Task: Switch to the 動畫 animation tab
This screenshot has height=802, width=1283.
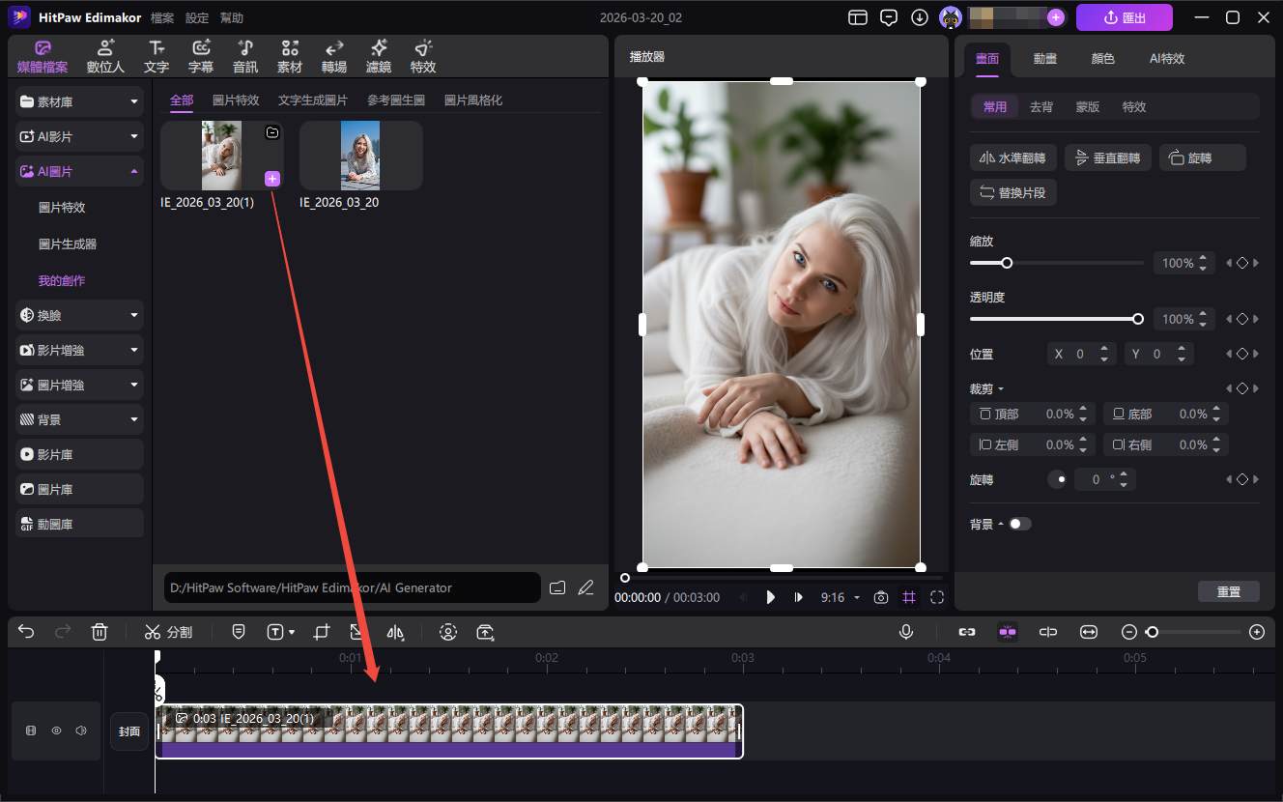Action: coord(1044,59)
